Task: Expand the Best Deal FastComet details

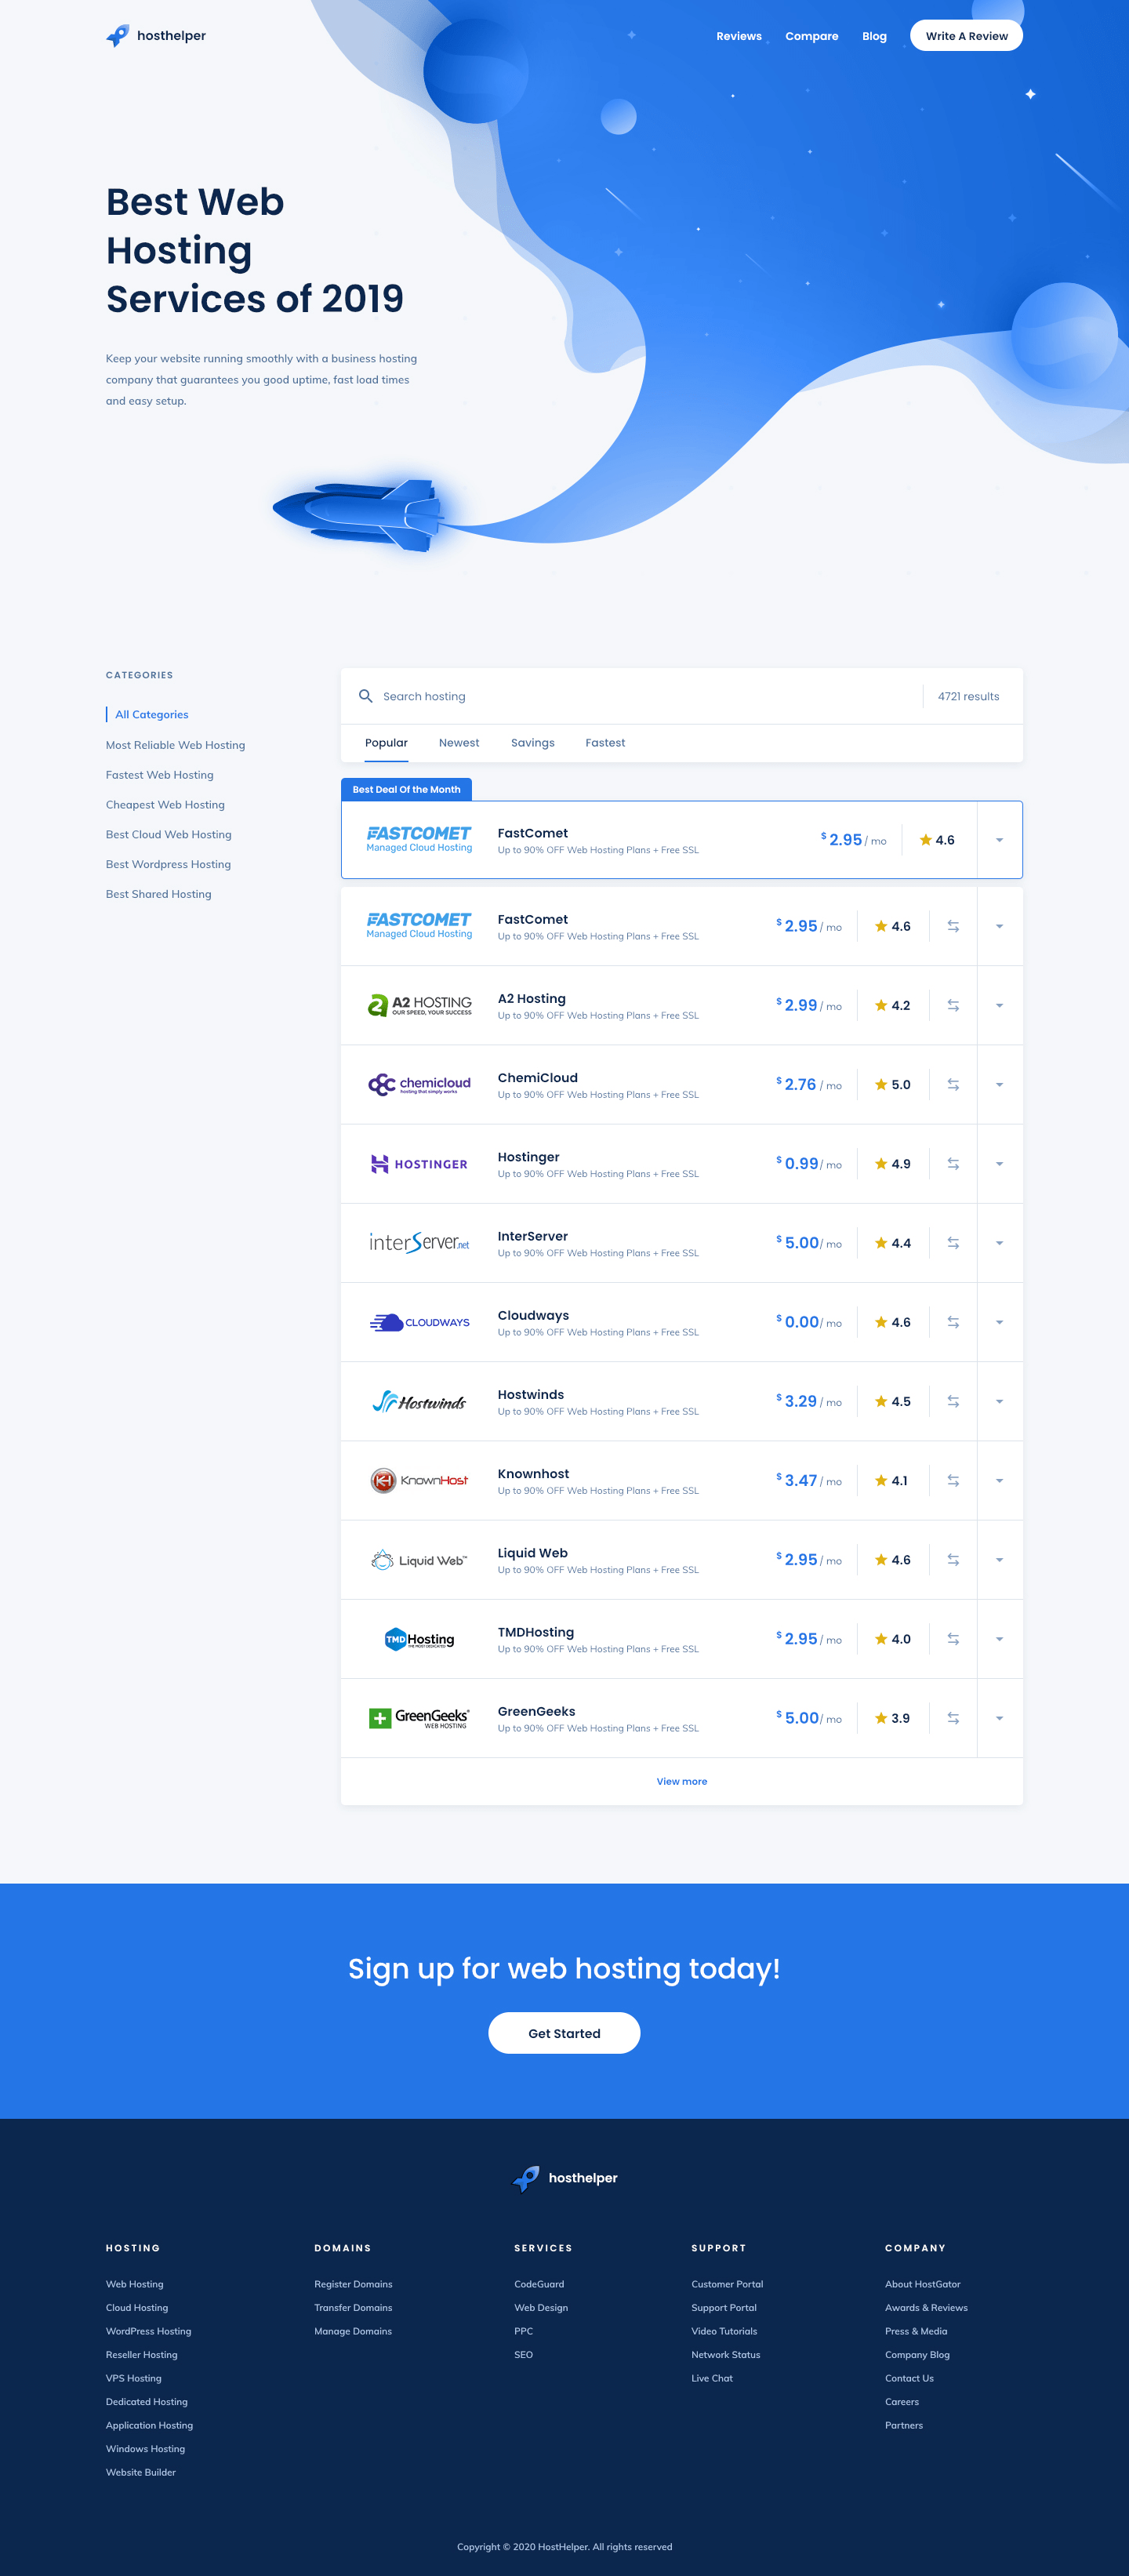Action: coord(999,840)
